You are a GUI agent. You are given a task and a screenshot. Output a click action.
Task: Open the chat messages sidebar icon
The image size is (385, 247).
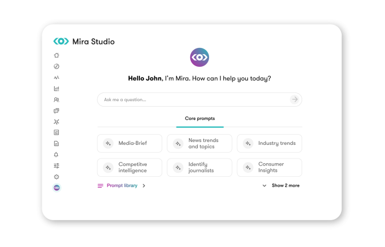tap(57, 111)
